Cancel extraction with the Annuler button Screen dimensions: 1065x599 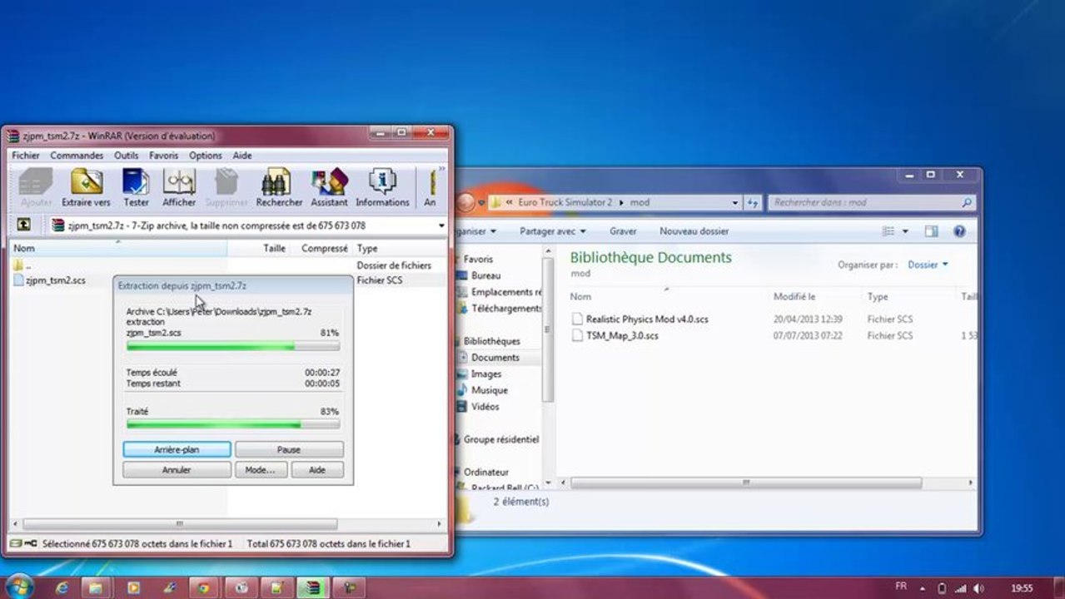click(x=177, y=470)
